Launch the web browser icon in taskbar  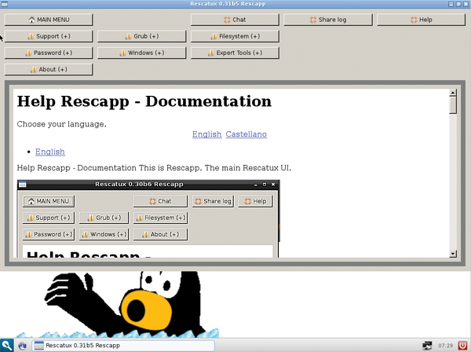pos(23,346)
